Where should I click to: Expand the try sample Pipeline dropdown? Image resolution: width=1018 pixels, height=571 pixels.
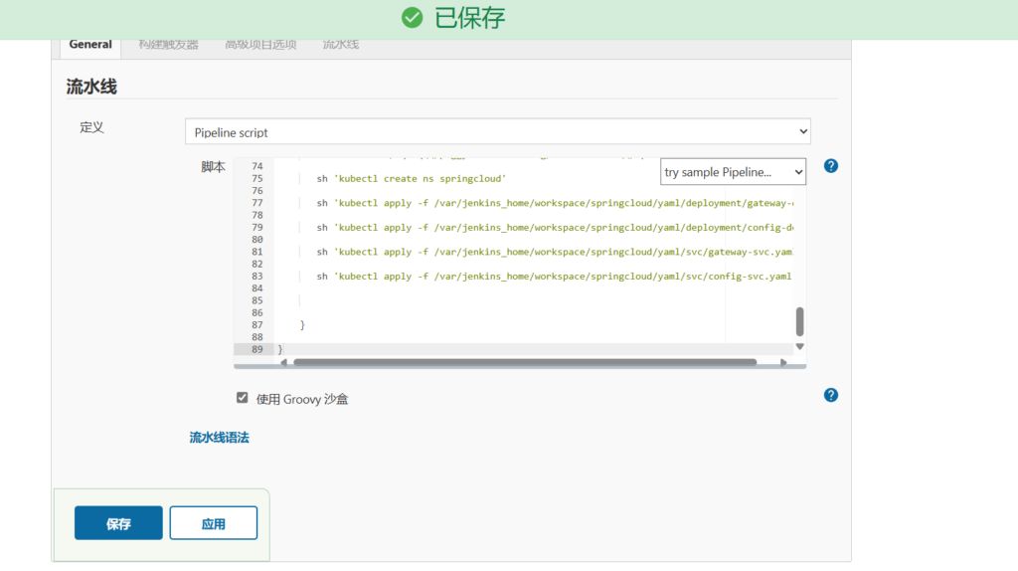coord(733,172)
